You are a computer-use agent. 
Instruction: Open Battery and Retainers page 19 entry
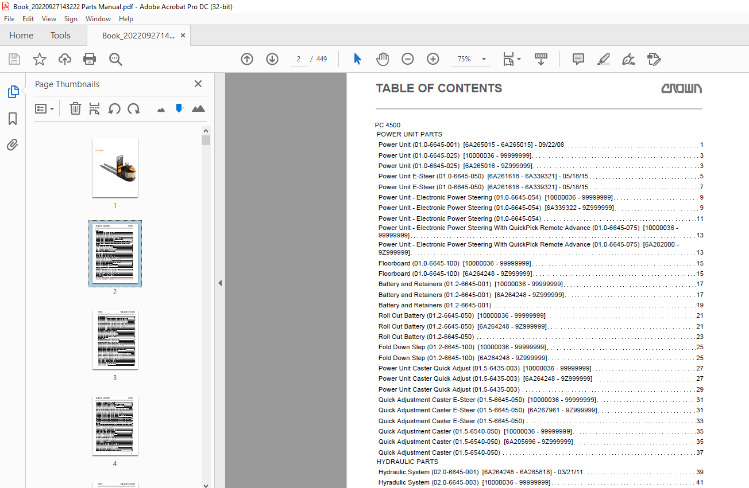click(540, 305)
